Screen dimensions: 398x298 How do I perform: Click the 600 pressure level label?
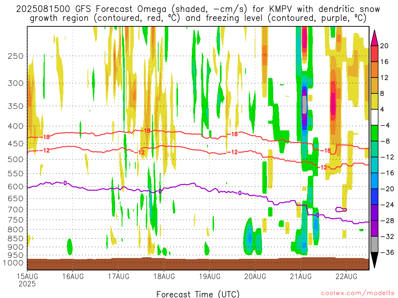(x=16, y=187)
